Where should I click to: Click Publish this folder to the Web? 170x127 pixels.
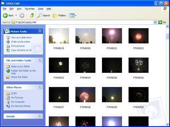[x=23, y=72]
